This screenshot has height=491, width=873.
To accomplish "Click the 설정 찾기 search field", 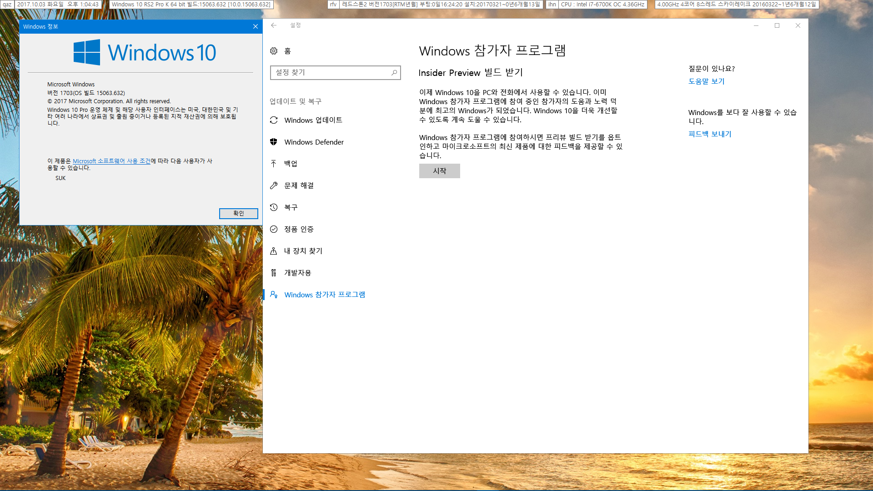I will pos(336,73).
